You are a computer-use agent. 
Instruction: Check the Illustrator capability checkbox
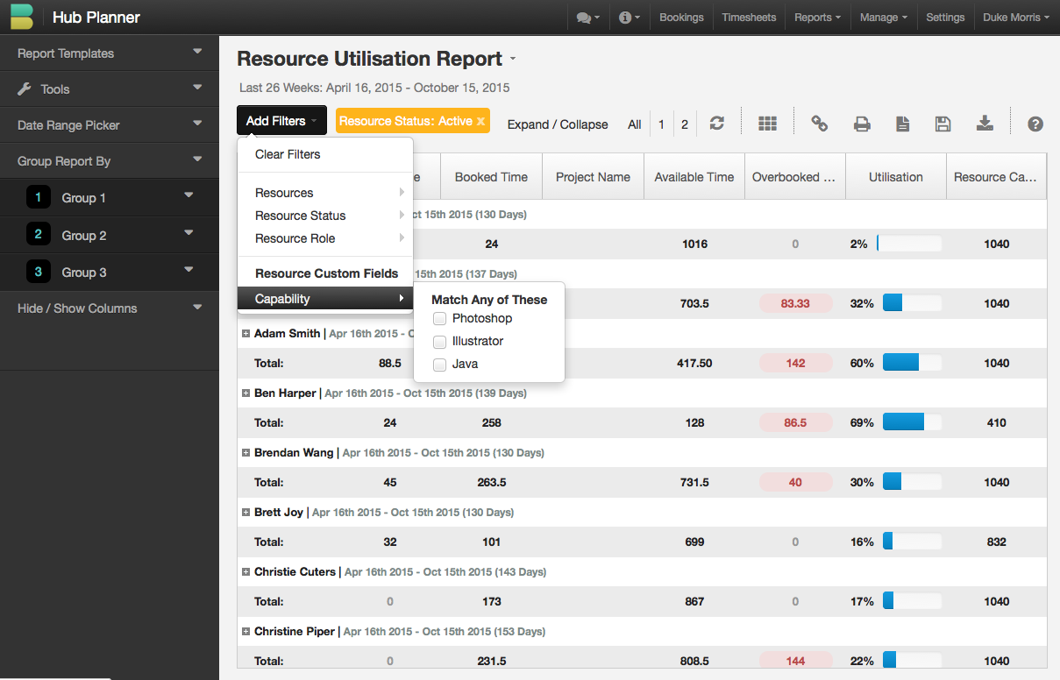(x=440, y=342)
